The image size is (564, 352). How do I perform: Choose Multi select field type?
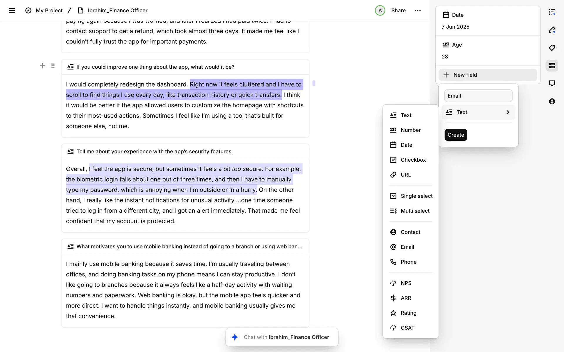[415, 211]
